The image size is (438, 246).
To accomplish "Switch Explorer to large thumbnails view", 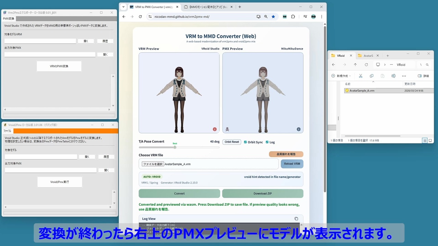I will coord(430,140).
